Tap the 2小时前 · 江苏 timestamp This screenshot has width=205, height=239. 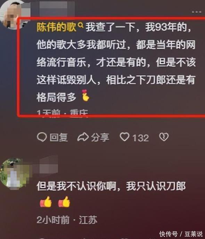click(x=67, y=220)
